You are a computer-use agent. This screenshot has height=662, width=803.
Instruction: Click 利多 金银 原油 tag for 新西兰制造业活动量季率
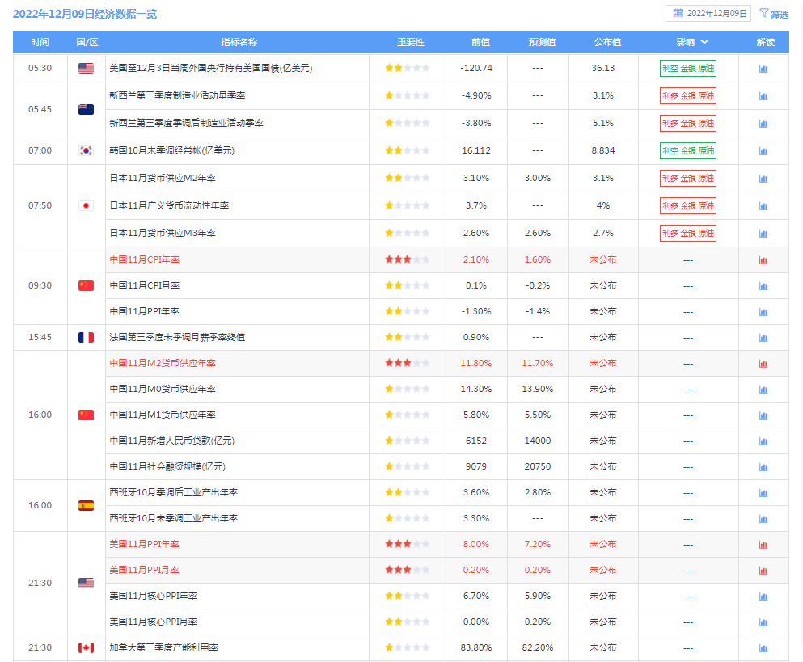click(x=688, y=95)
